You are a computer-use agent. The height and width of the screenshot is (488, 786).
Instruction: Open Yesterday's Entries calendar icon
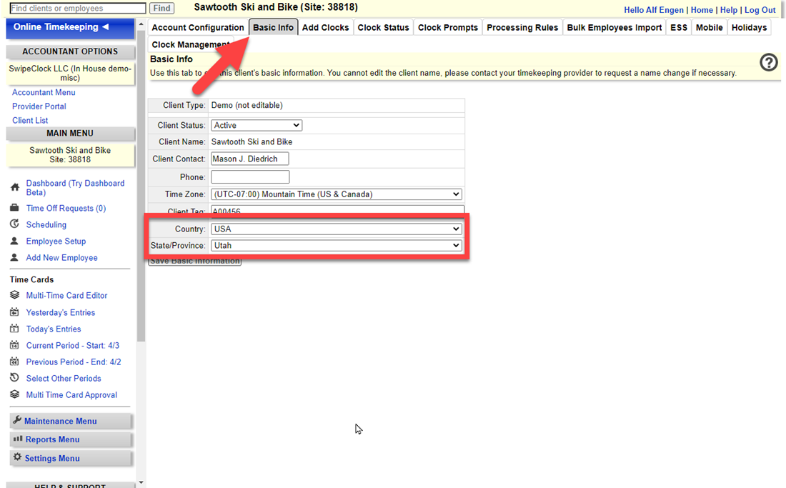pos(15,312)
